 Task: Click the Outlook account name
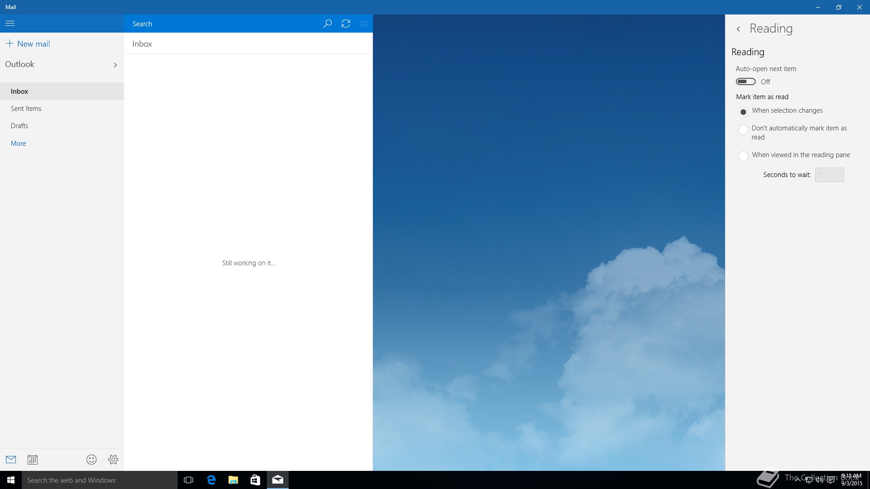(x=19, y=64)
